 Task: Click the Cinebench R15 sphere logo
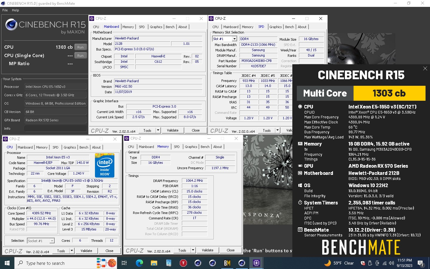pyautogui.click(x=11, y=25)
